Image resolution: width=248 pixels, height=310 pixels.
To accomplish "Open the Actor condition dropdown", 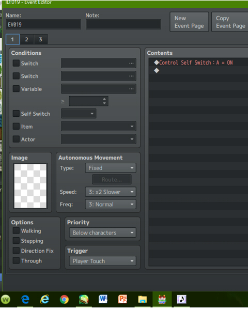I will [99, 139].
